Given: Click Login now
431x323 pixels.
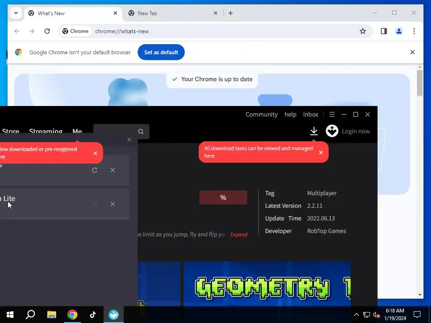Looking at the screenshot, I should coord(356,131).
